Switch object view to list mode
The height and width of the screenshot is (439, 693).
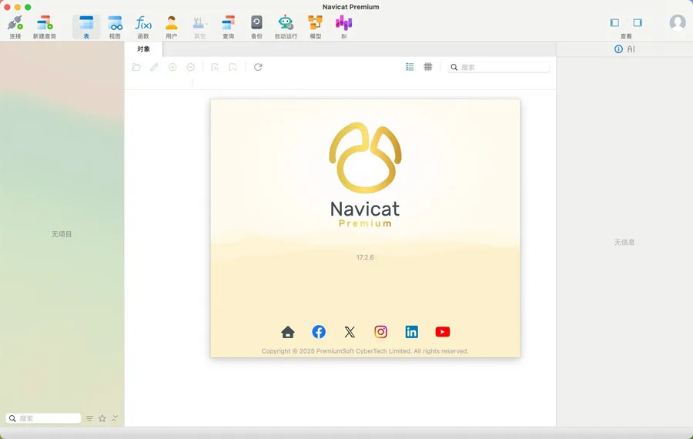410,67
